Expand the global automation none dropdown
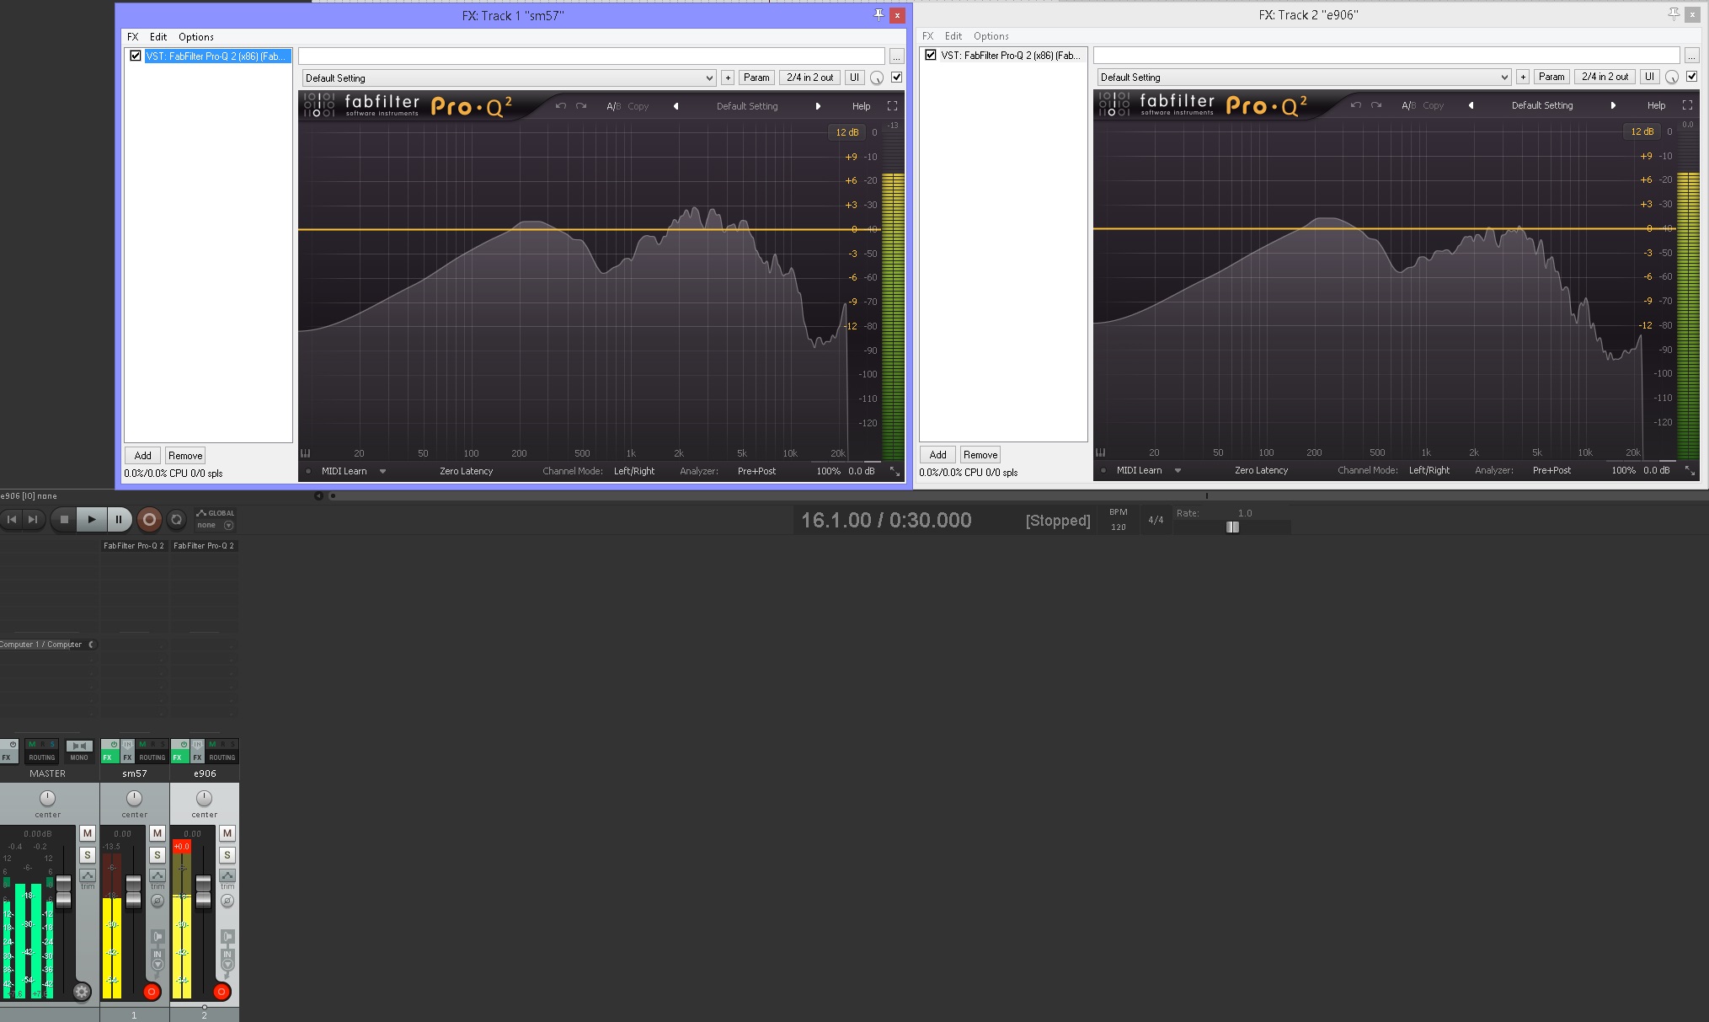Viewport: 1709px width, 1022px height. 228,525
